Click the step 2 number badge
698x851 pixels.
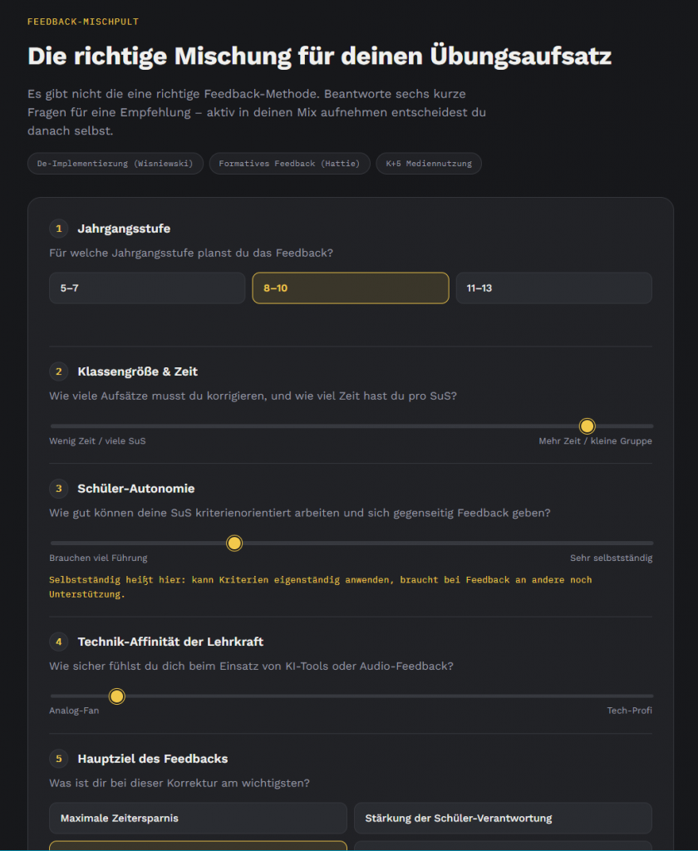tap(59, 371)
